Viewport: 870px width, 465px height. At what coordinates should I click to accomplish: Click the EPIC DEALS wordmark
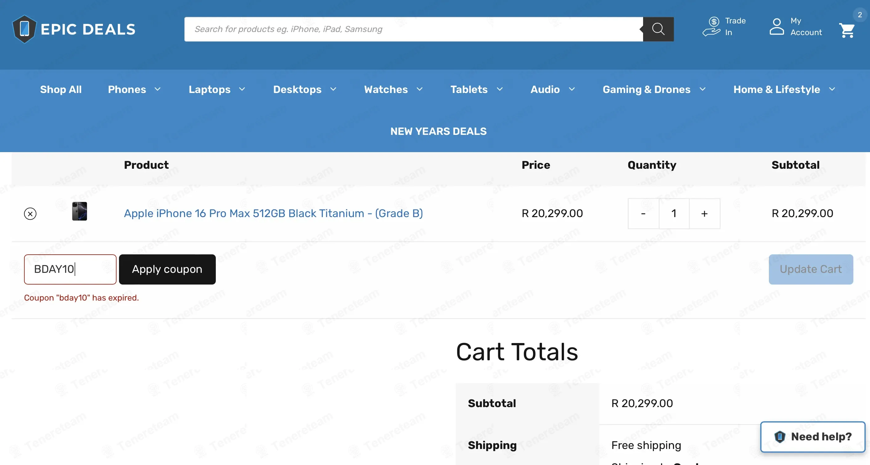point(88,29)
